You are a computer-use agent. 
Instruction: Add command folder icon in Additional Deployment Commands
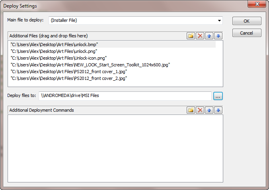191,110
